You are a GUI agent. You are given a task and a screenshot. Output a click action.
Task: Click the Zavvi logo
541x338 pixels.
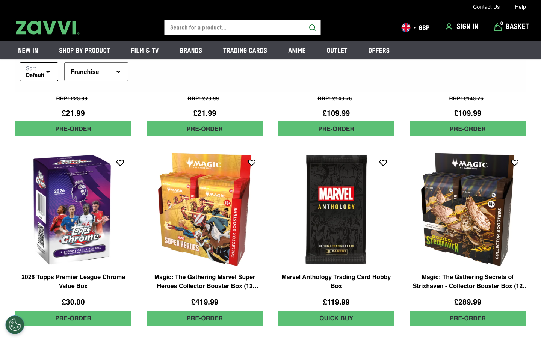[x=47, y=27]
